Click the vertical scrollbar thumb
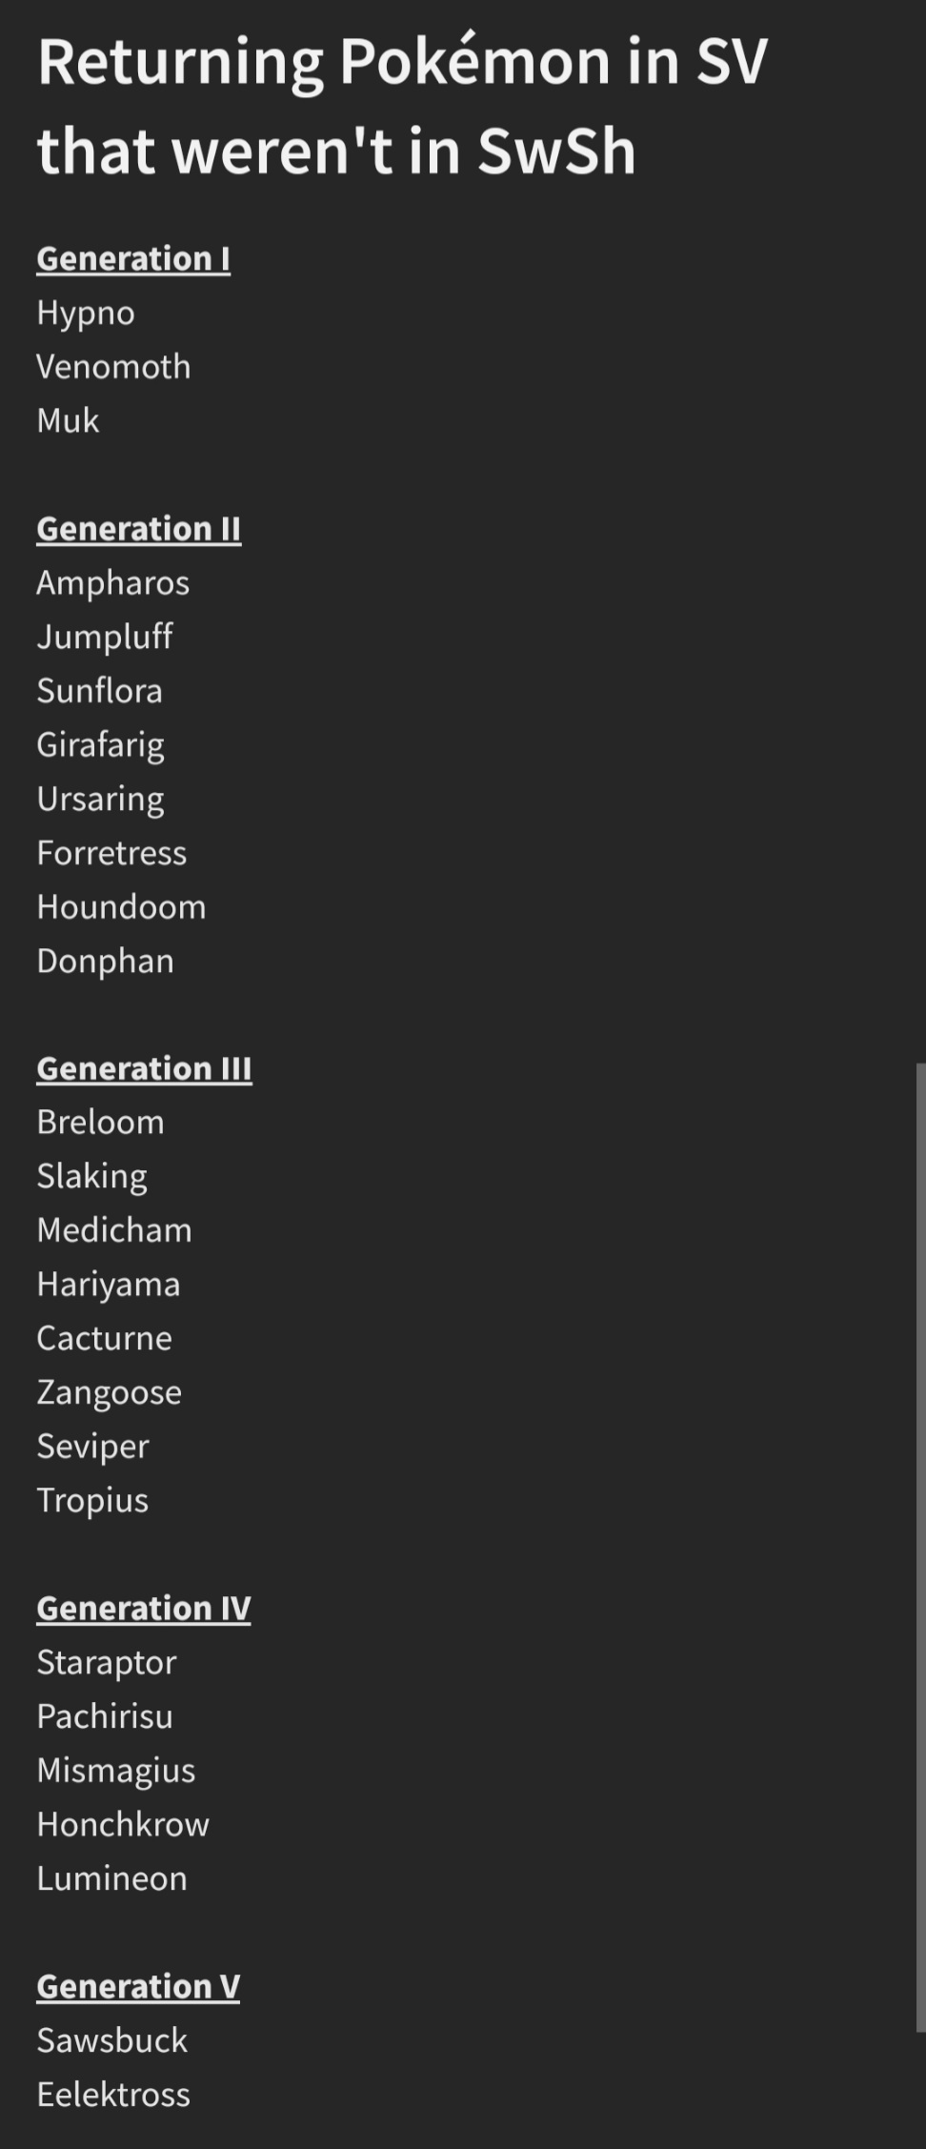The height and width of the screenshot is (2149, 926). coord(920,1549)
